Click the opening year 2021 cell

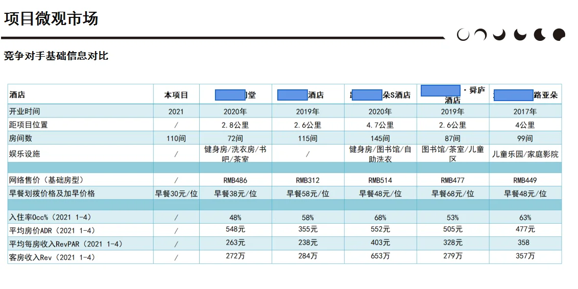point(176,111)
